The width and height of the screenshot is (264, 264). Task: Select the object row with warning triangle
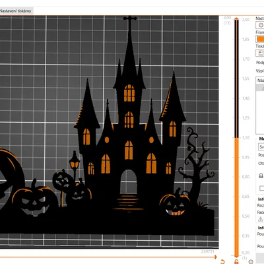260,88
